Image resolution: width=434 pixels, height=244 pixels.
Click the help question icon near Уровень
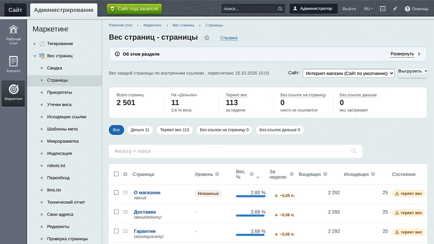click(x=217, y=174)
